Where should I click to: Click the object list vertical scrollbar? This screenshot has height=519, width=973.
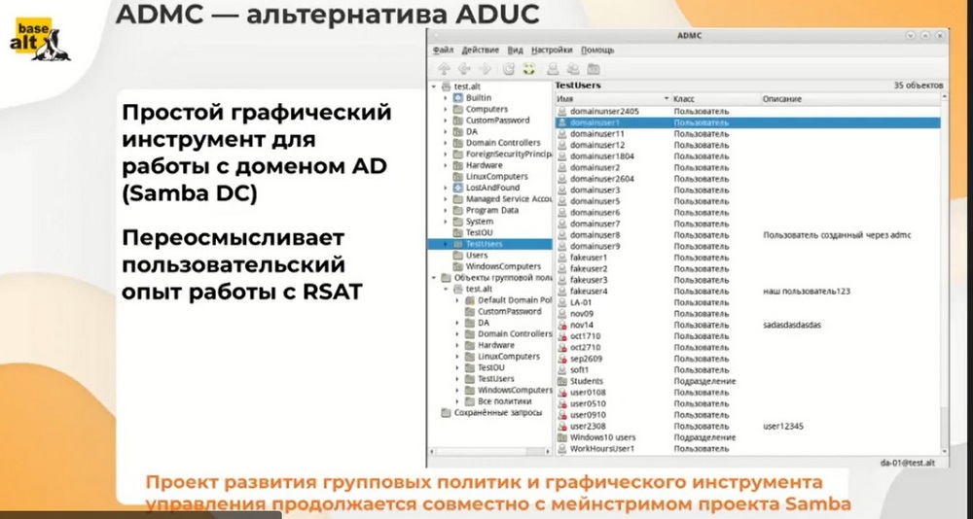tap(945, 273)
